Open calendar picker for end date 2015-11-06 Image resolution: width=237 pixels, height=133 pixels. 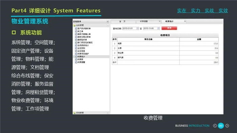158,28
